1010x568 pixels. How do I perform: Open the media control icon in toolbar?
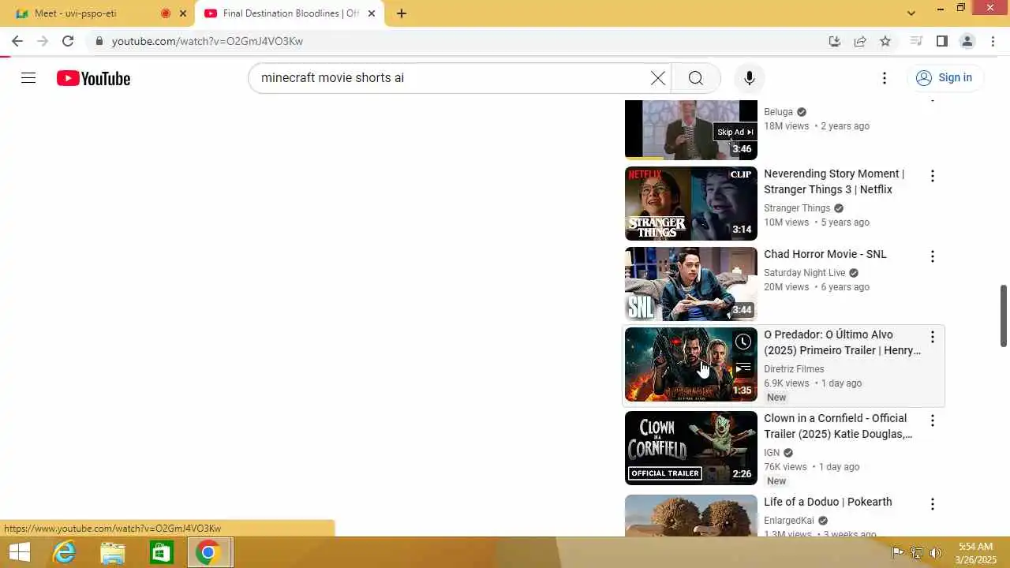pyautogui.click(x=916, y=41)
